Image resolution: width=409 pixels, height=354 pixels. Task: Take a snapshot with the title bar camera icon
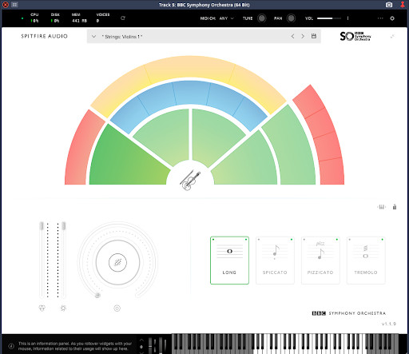pyautogui.click(x=389, y=5)
